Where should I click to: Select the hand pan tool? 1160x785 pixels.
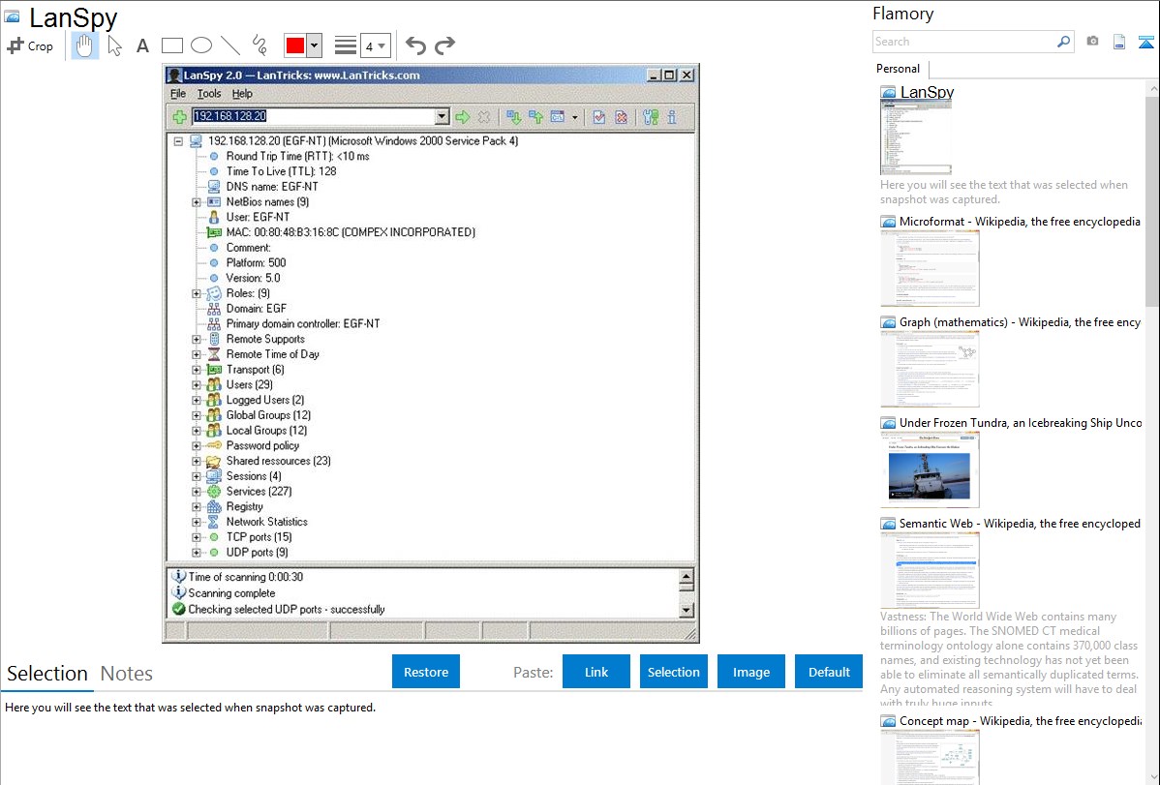tap(84, 45)
